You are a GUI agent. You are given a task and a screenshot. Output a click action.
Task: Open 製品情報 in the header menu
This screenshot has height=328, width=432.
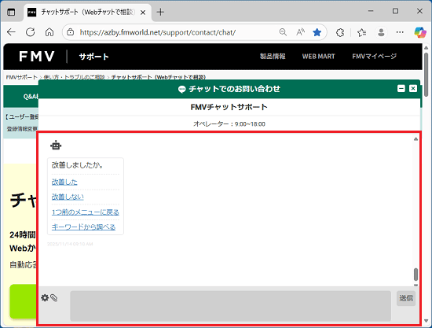coord(273,57)
